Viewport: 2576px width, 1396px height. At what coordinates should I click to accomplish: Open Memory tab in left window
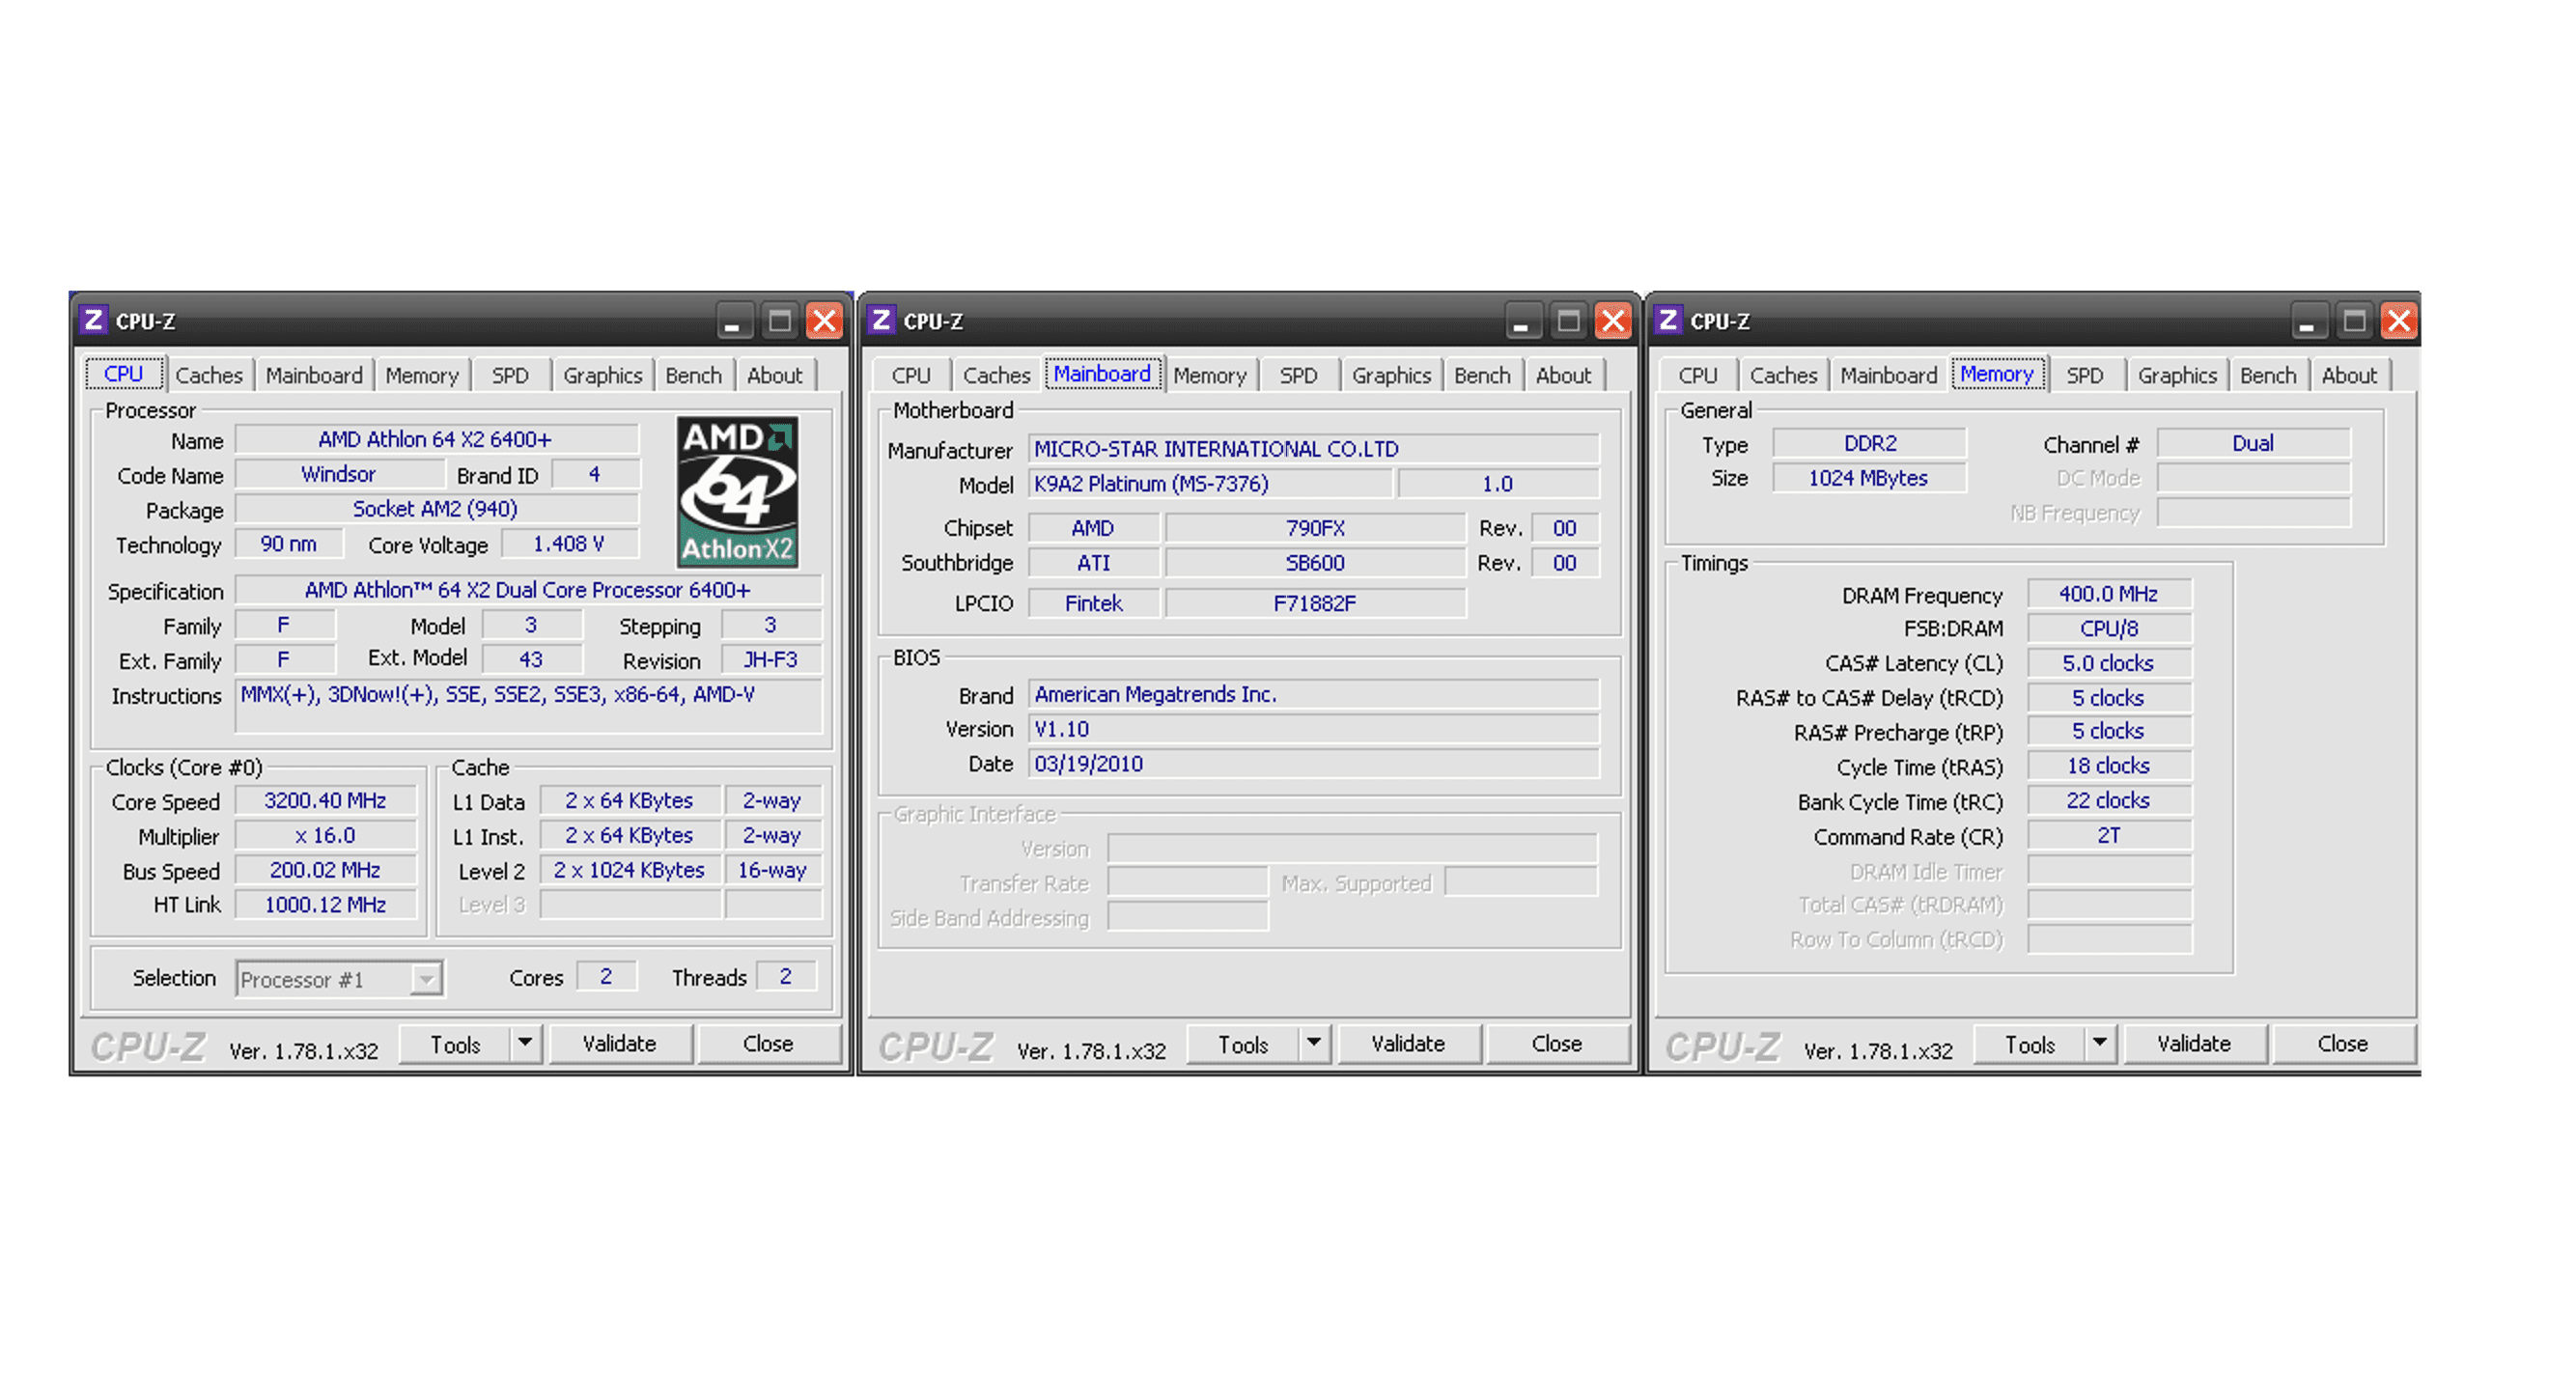(422, 375)
